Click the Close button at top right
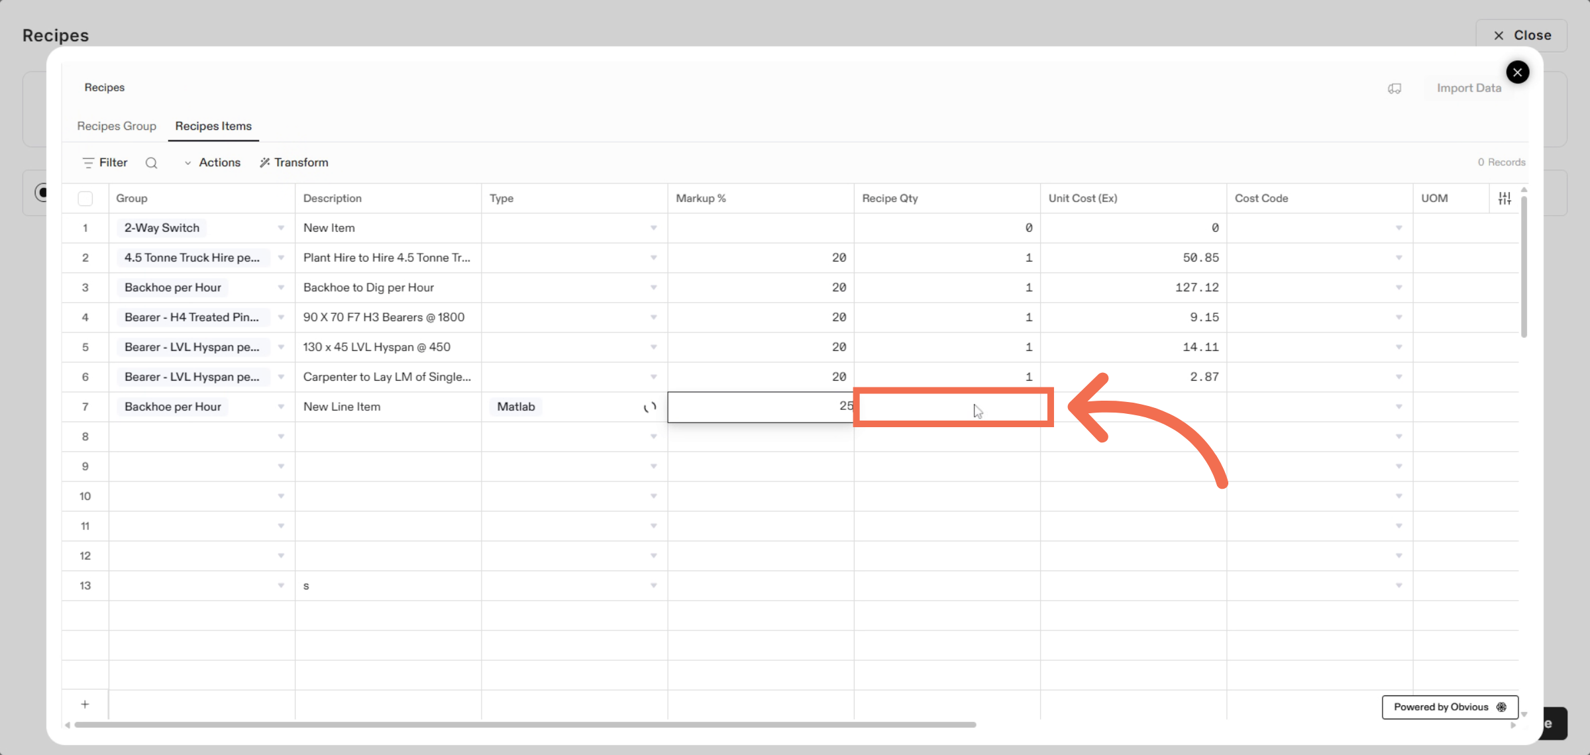Image resolution: width=1590 pixels, height=755 pixels. click(x=1522, y=34)
